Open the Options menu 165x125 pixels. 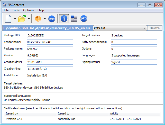(x=29, y=10)
